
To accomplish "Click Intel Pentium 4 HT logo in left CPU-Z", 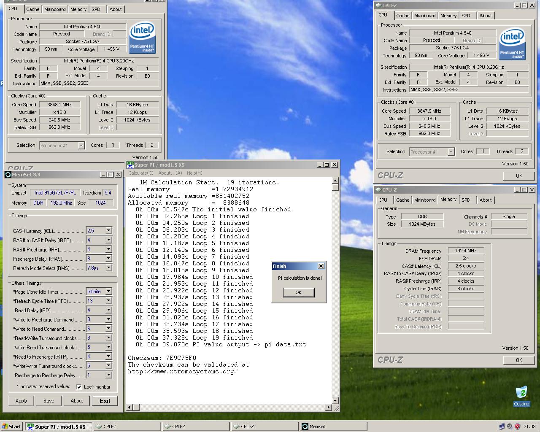I will pyautogui.click(x=142, y=38).
